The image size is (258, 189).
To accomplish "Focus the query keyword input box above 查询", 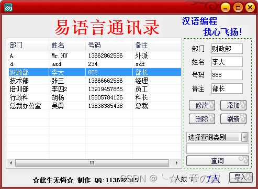I will (x=218, y=149).
